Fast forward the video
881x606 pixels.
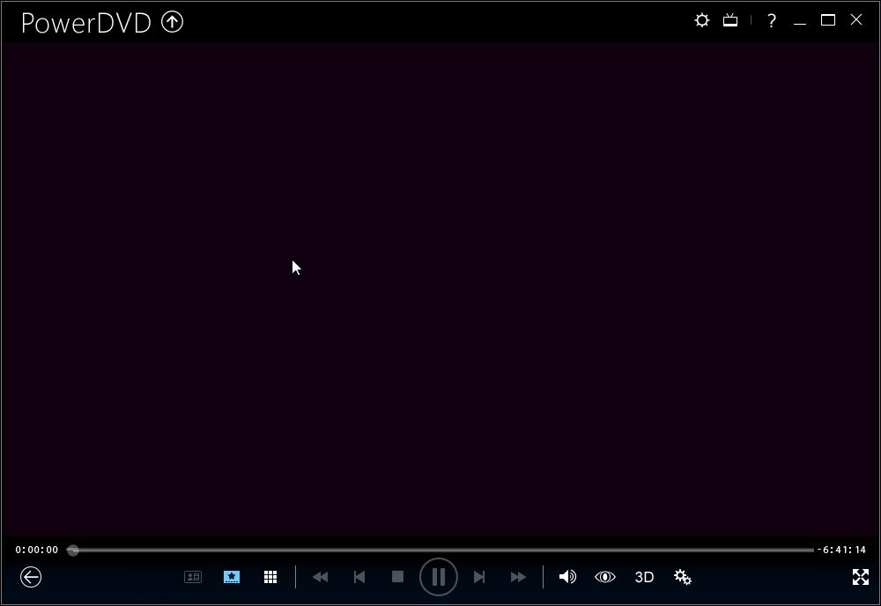[x=518, y=577]
